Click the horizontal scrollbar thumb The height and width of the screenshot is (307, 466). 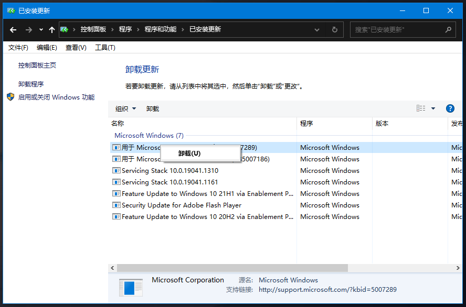[232, 268]
